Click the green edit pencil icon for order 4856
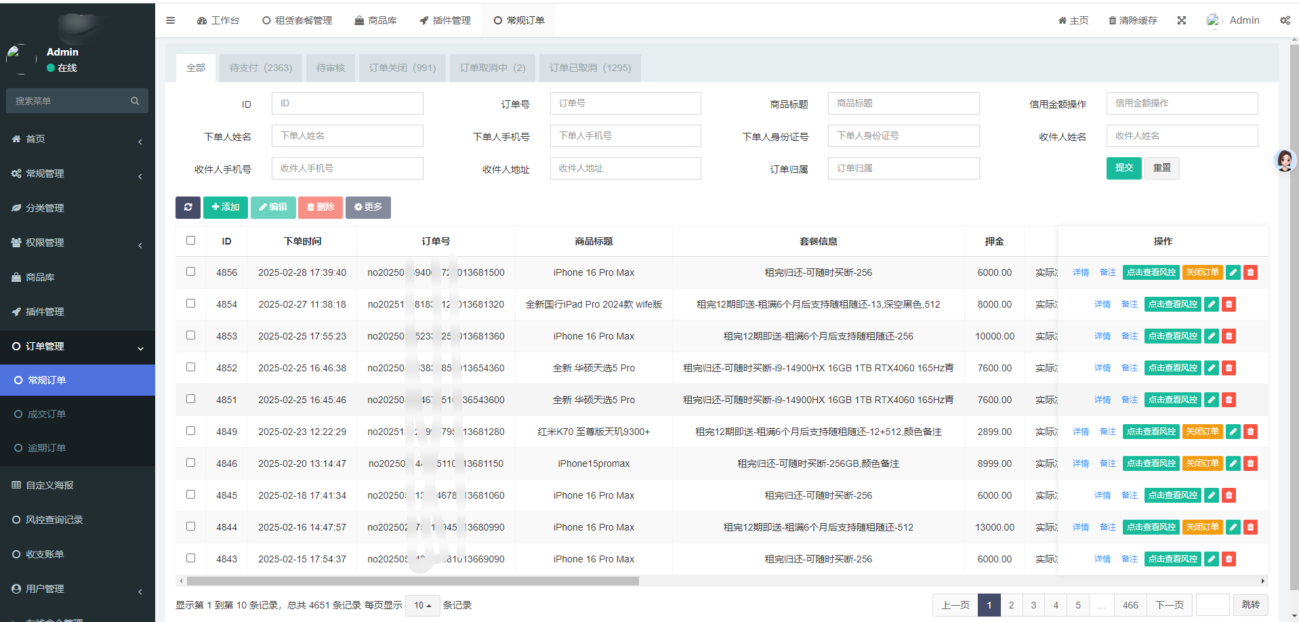This screenshot has height=622, width=1299. [1233, 272]
